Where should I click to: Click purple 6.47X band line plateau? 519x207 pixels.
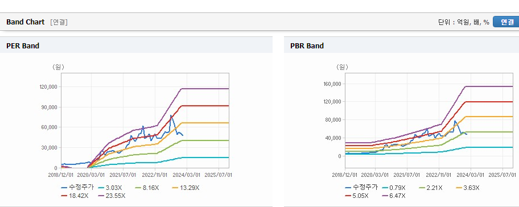pyautogui.click(x=489, y=86)
